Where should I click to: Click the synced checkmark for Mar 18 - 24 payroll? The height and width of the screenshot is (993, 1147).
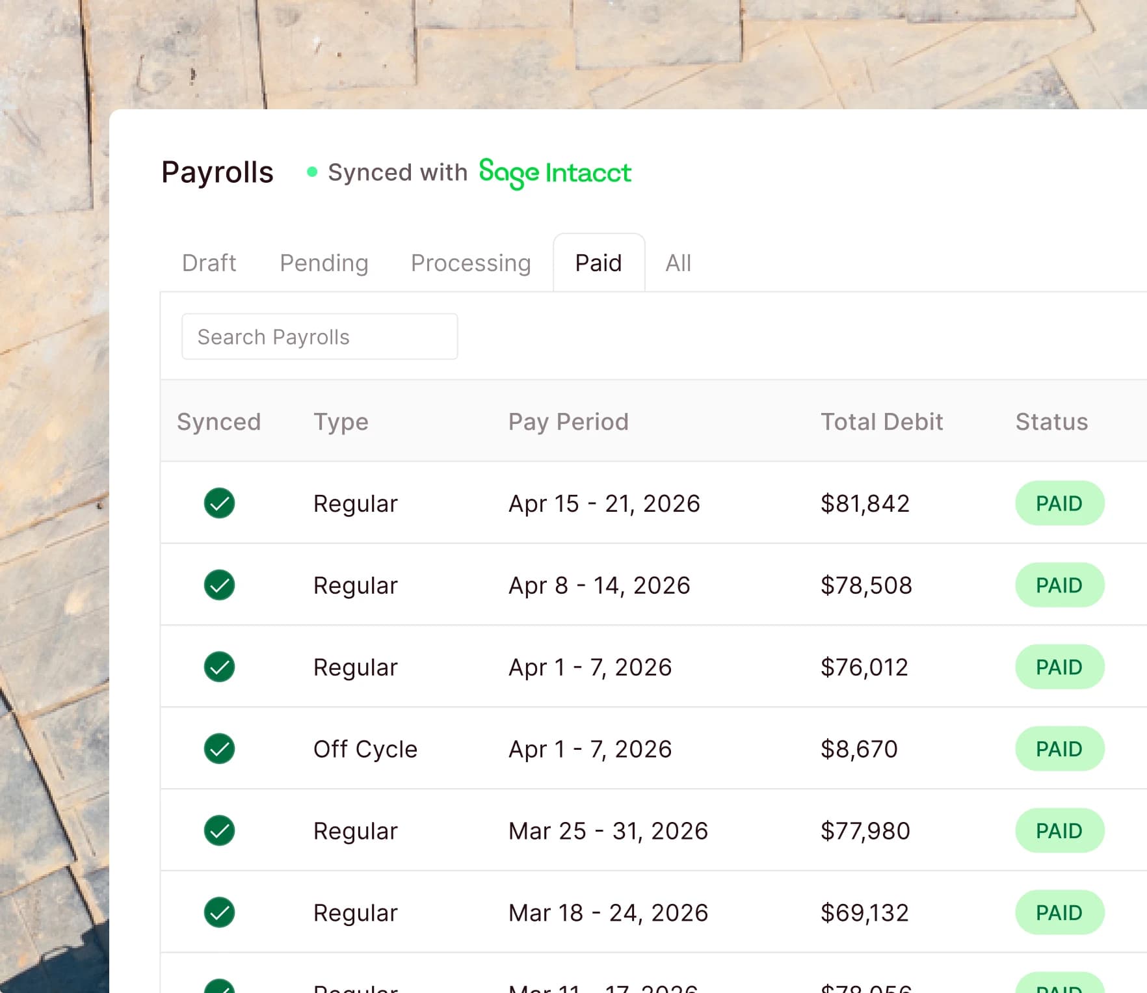[x=219, y=912]
